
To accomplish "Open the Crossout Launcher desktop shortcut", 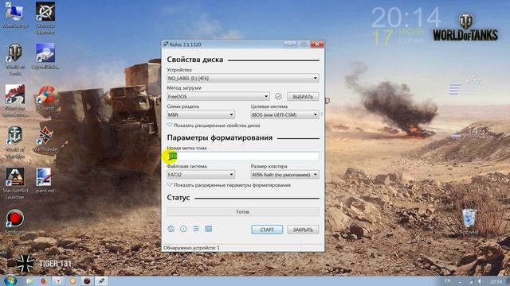I will point(45,17).
